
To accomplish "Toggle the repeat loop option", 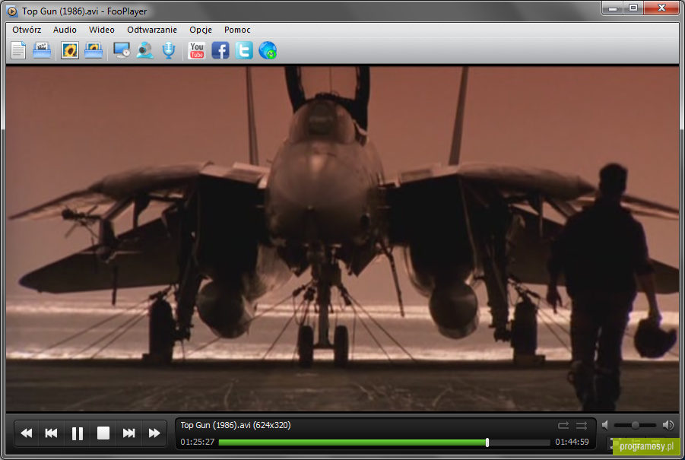I will tap(563, 425).
